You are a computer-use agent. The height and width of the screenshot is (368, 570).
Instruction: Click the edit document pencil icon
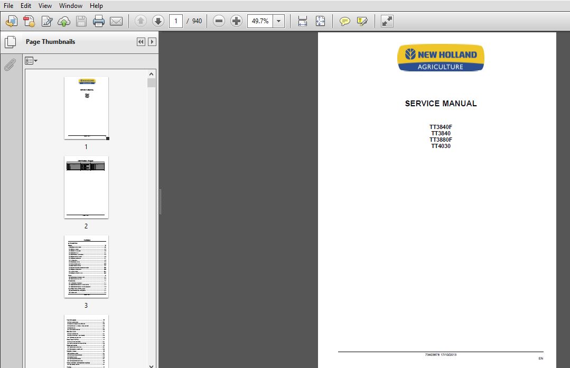pos(46,21)
